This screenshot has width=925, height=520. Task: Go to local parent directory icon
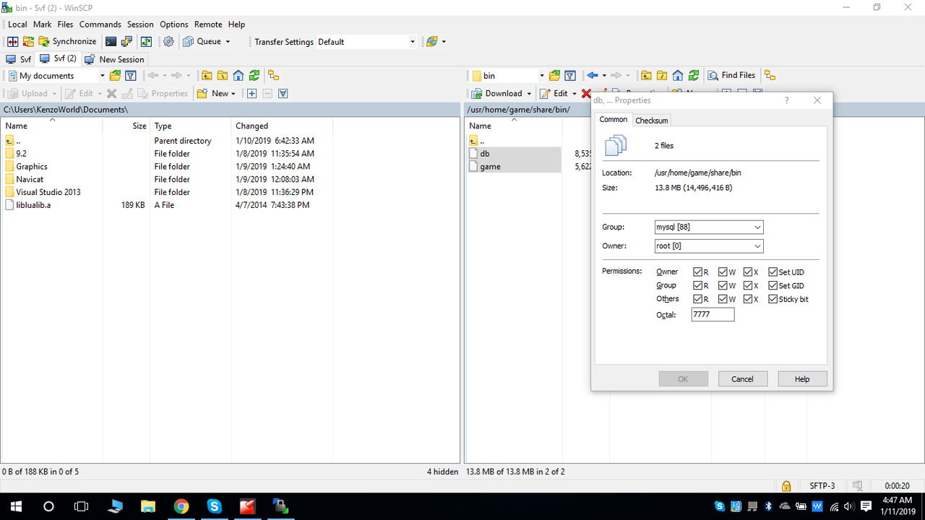coord(207,75)
